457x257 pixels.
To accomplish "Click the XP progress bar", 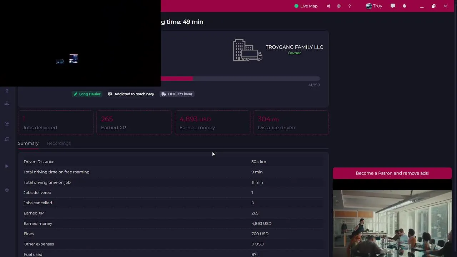I will 240,79.
